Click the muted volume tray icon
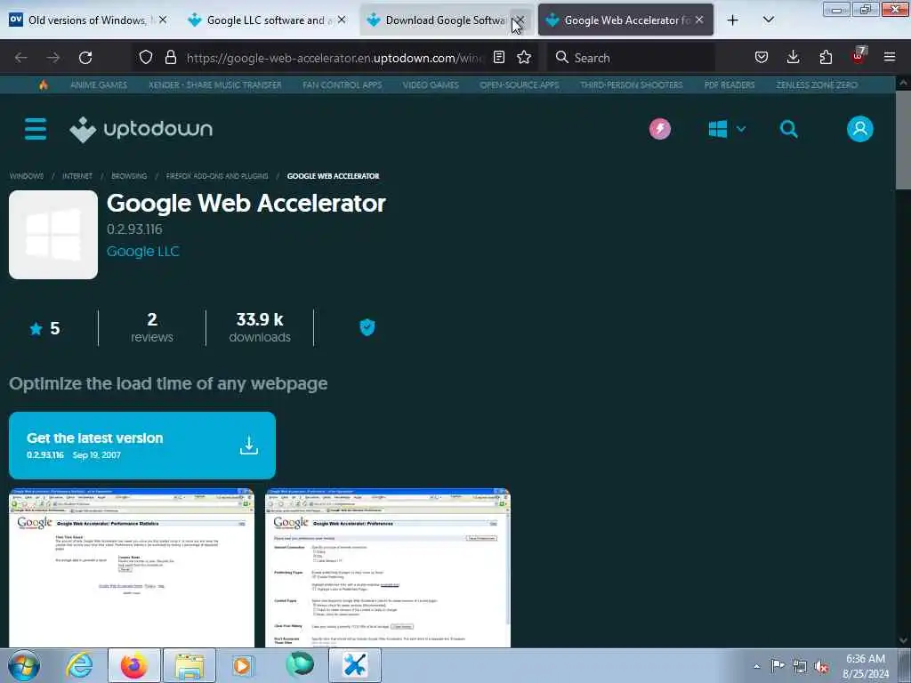The height and width of the screenshot is (683, 911). pos(821,666)
